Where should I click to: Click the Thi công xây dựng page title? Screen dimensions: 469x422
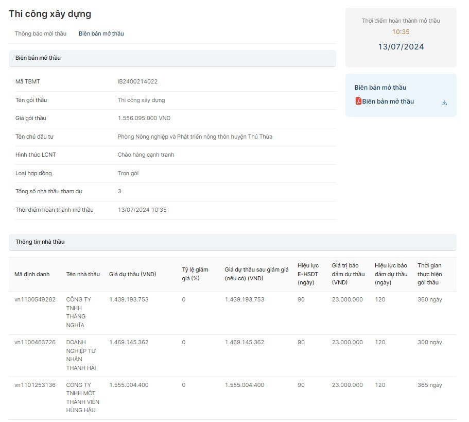[x=50, y=14]
